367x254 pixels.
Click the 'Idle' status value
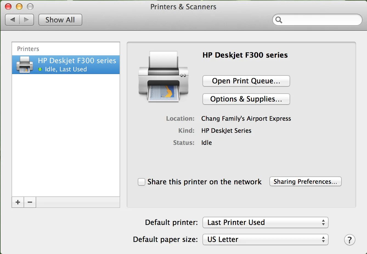click(207, 143)
